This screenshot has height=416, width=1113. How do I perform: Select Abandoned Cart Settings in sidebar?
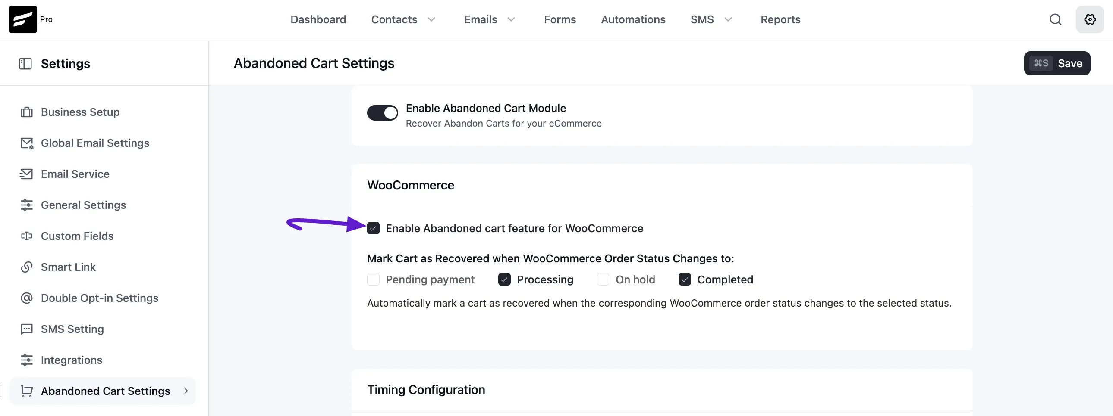point(103,391)
